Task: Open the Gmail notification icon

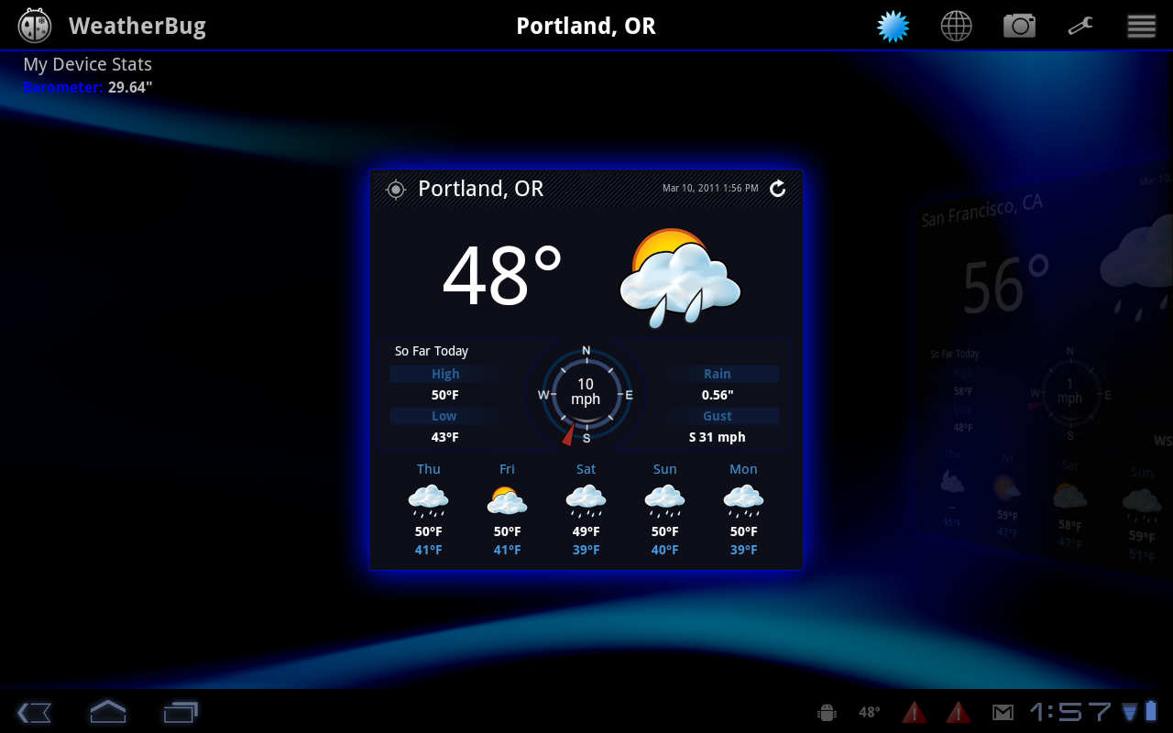Action: [1003, 712]
